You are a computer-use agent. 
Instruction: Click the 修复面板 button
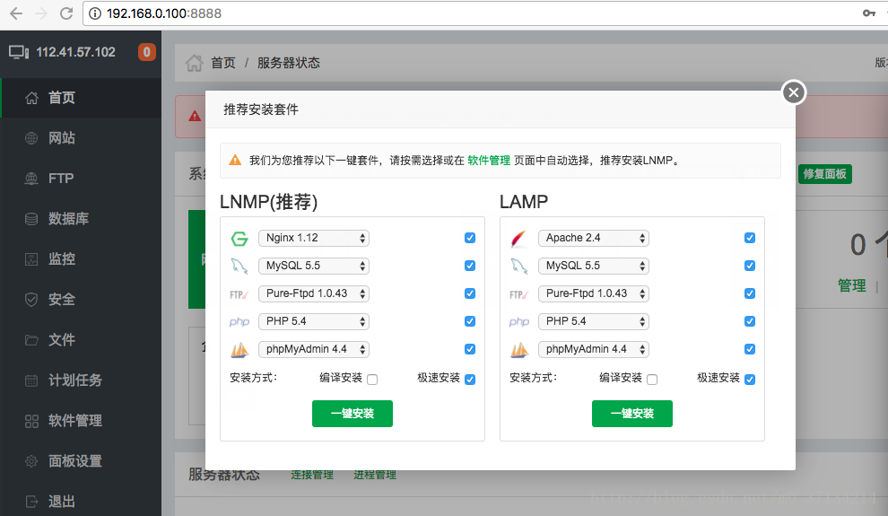coord(824,174)
